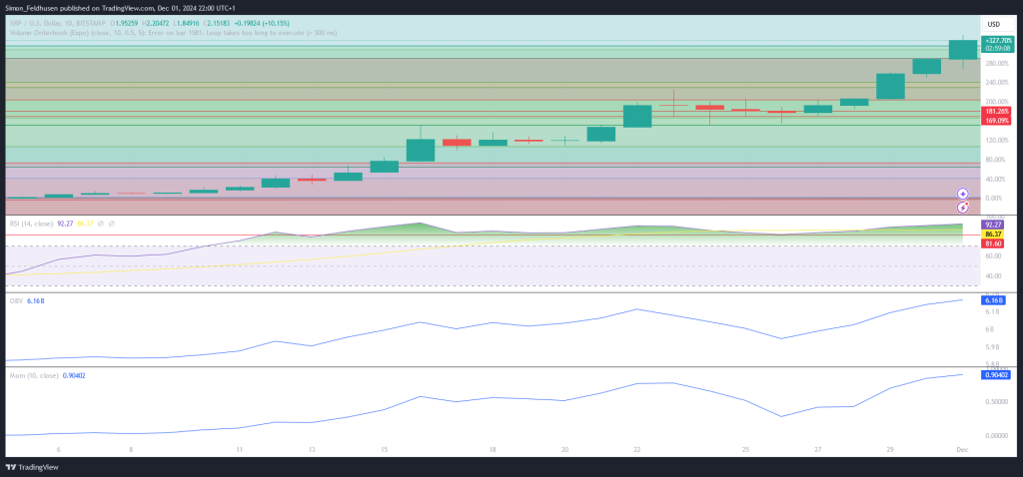Click the latest green candle above Dec

963,50
